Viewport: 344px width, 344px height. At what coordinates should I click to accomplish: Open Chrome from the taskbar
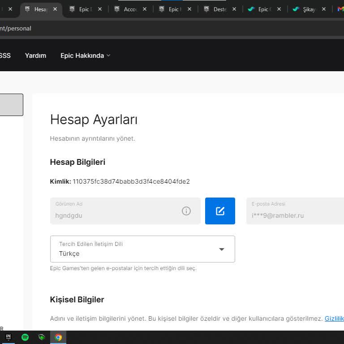(58, 337)
